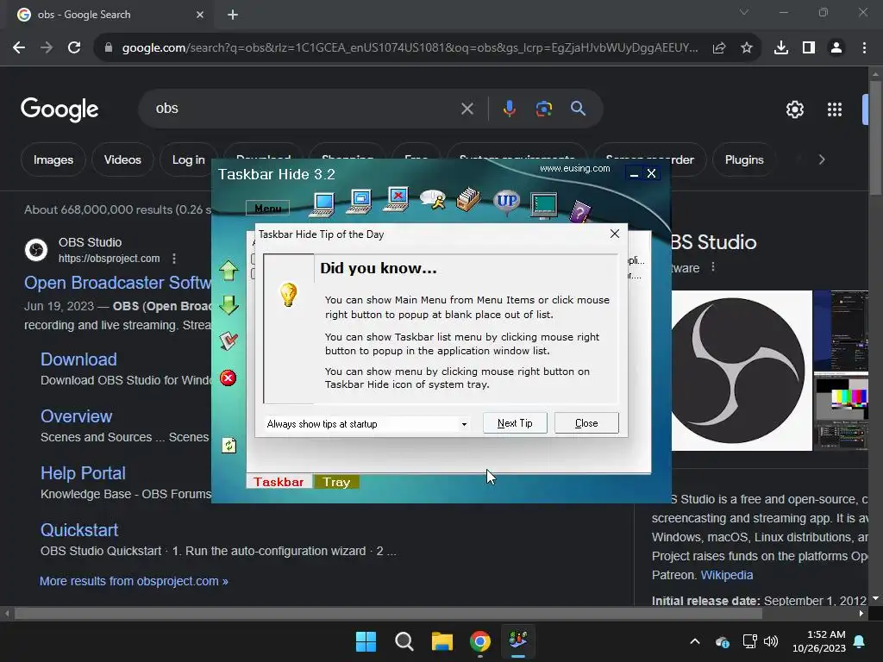Click the Google logo
This screenshot has width=883, height=662.
pyautogui.click(x=59, y=109)
